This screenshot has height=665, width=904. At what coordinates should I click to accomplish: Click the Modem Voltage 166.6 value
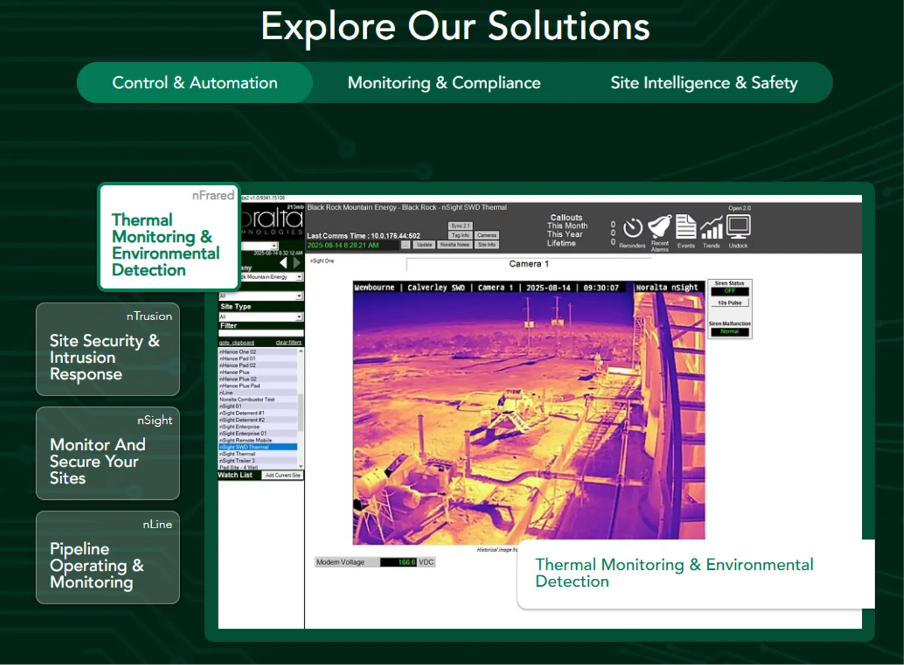click(398, 562)
